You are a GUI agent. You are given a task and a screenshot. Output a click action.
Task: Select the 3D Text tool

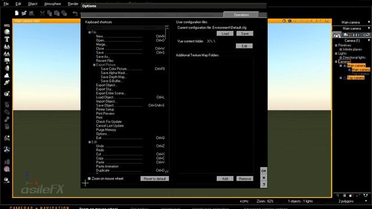pos(7,39)
